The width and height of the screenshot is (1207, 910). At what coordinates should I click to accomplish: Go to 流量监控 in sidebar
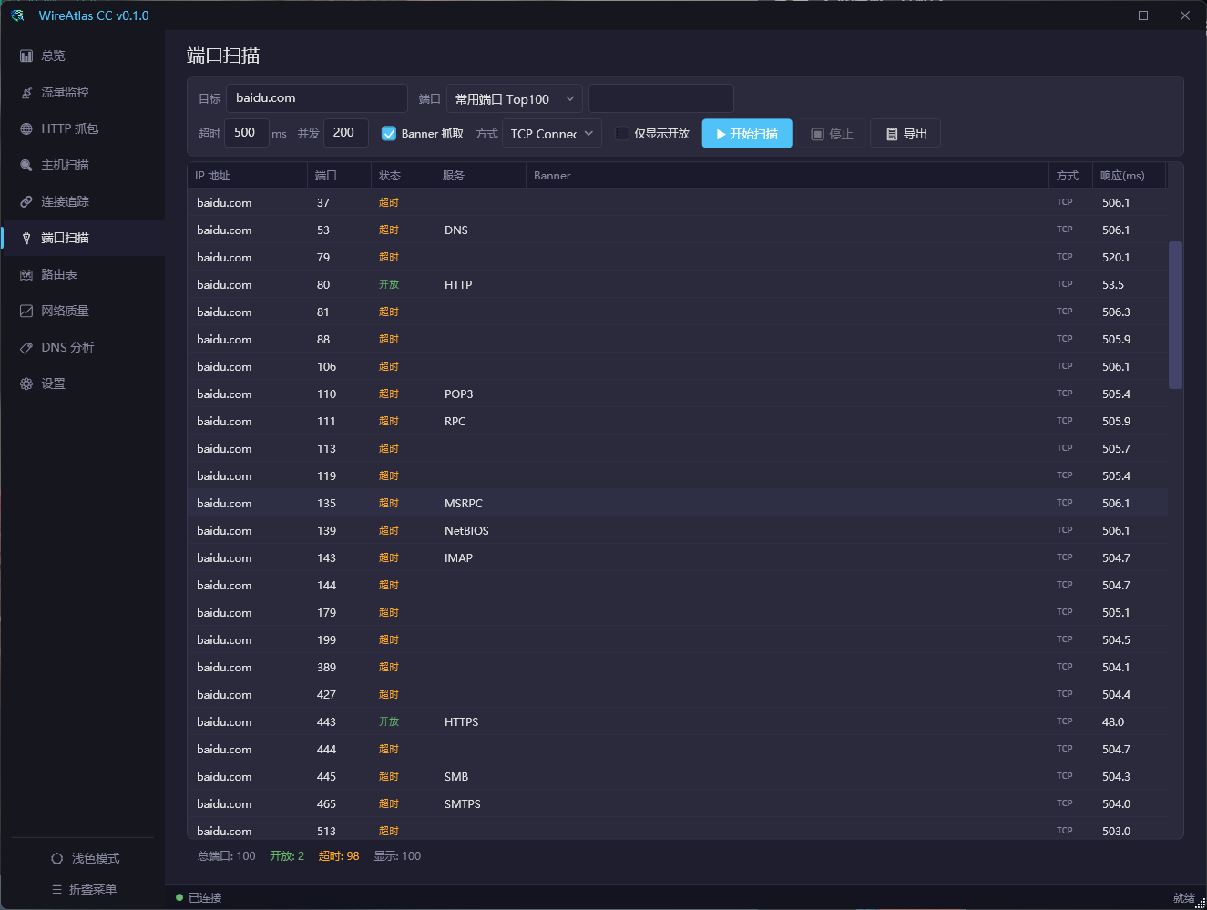tap(83, 92)
